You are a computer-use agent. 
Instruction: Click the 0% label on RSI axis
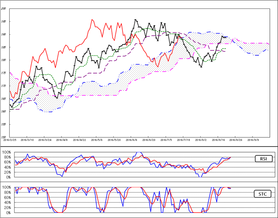coord(8,177)
